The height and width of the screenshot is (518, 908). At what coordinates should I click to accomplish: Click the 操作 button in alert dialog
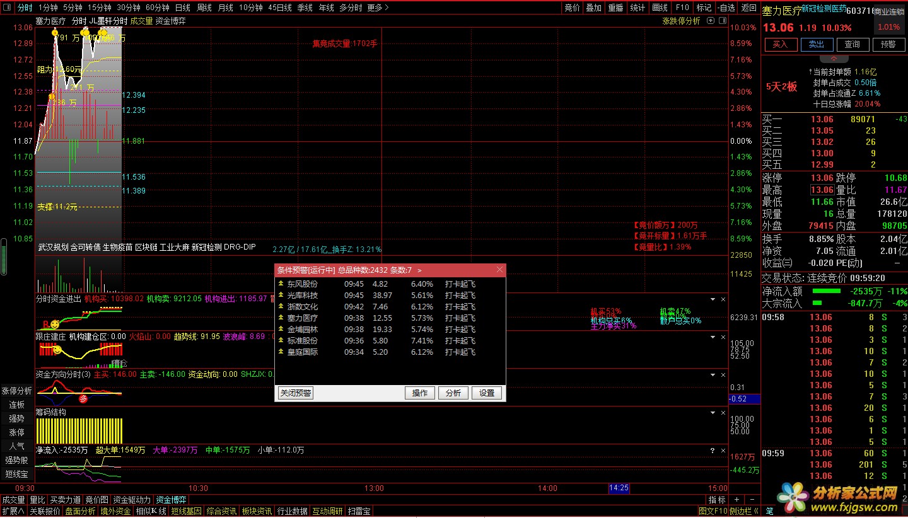pos(420,393)
